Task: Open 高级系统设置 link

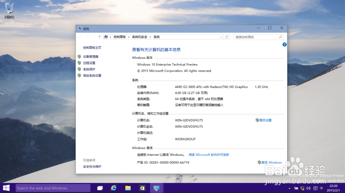Action: 92,76
